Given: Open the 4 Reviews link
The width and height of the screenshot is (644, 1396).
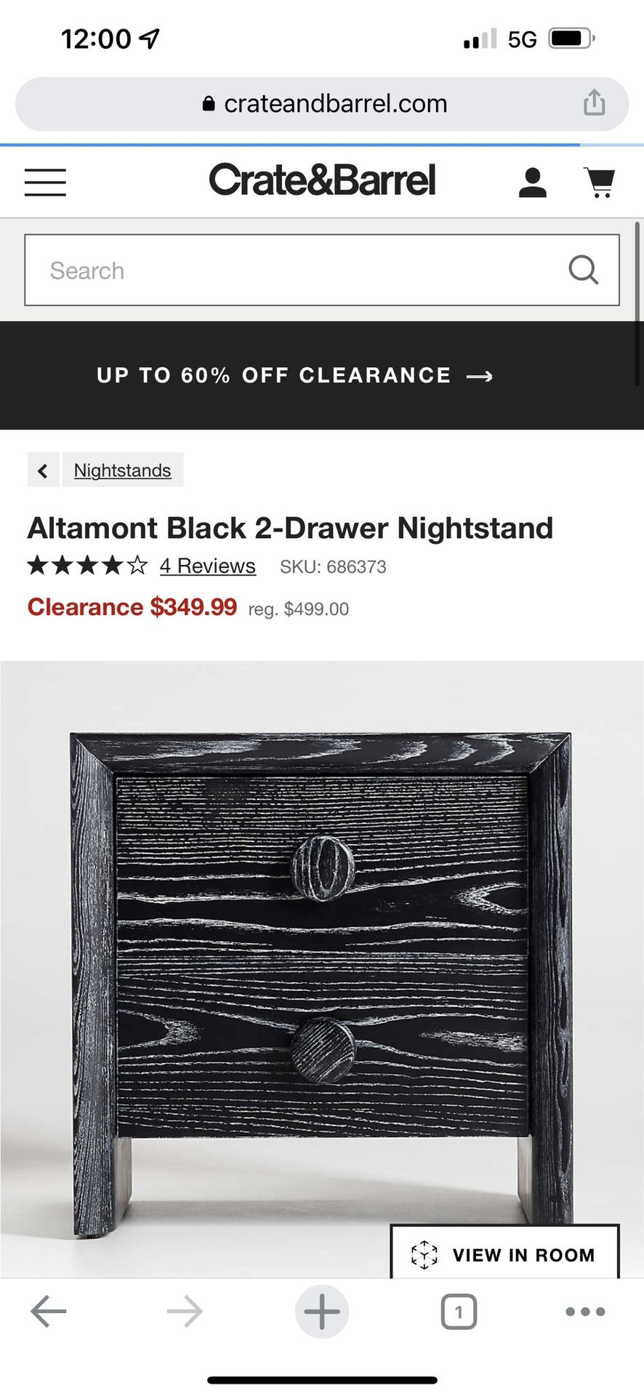Looking at the screenshot, I should click(x=207, y=566).
